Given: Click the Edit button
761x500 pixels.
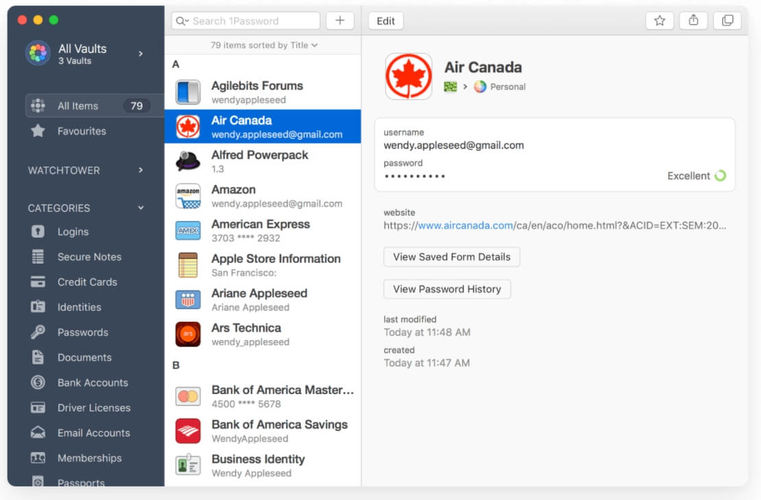Looking at the screenshot, I should tap(386, 21).
